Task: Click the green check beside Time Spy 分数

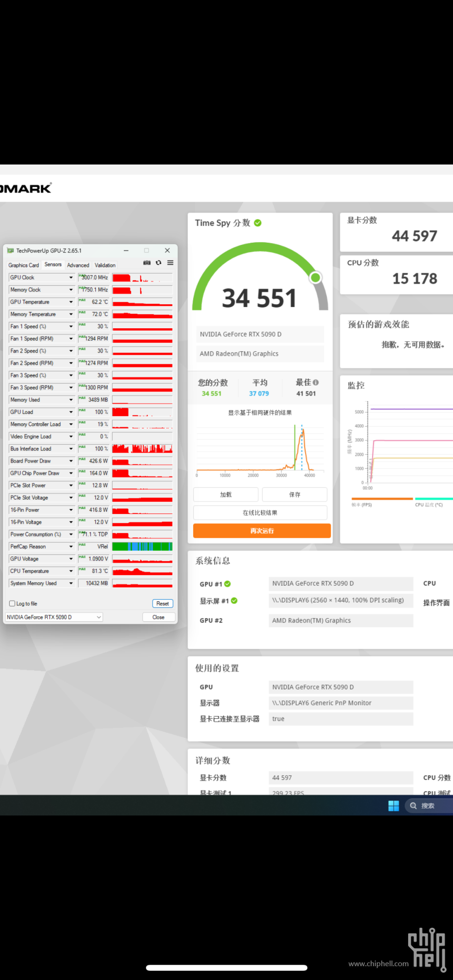Action: [258, 223]
